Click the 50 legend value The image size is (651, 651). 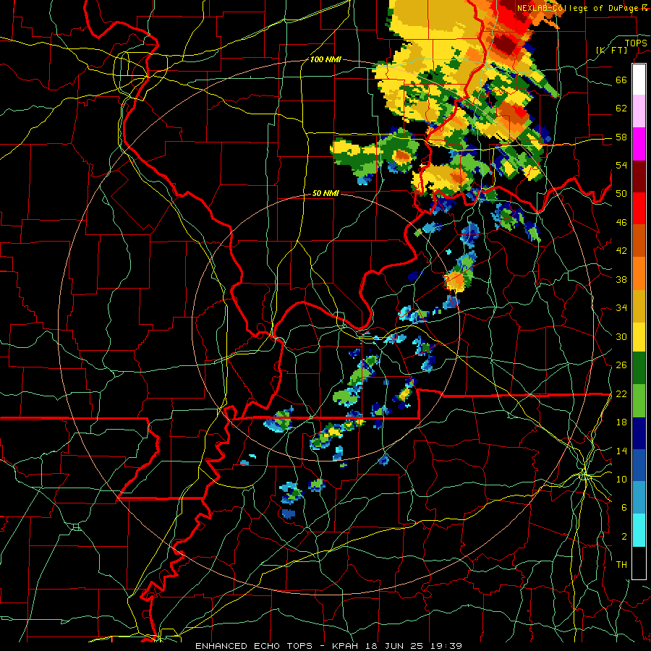[x=621, y=193]
